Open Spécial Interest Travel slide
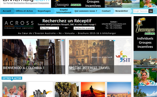Viewport: 157px width, 97px height. coord(100,57)
